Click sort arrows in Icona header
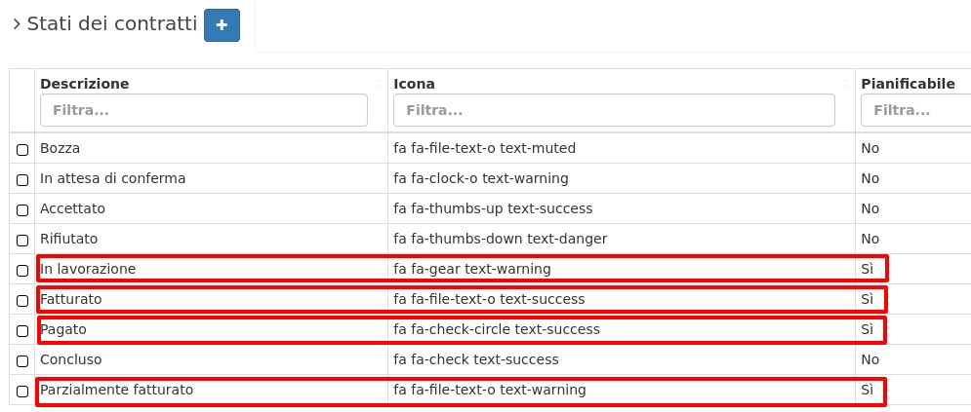 pyautogui.click(x=846, y=84)
